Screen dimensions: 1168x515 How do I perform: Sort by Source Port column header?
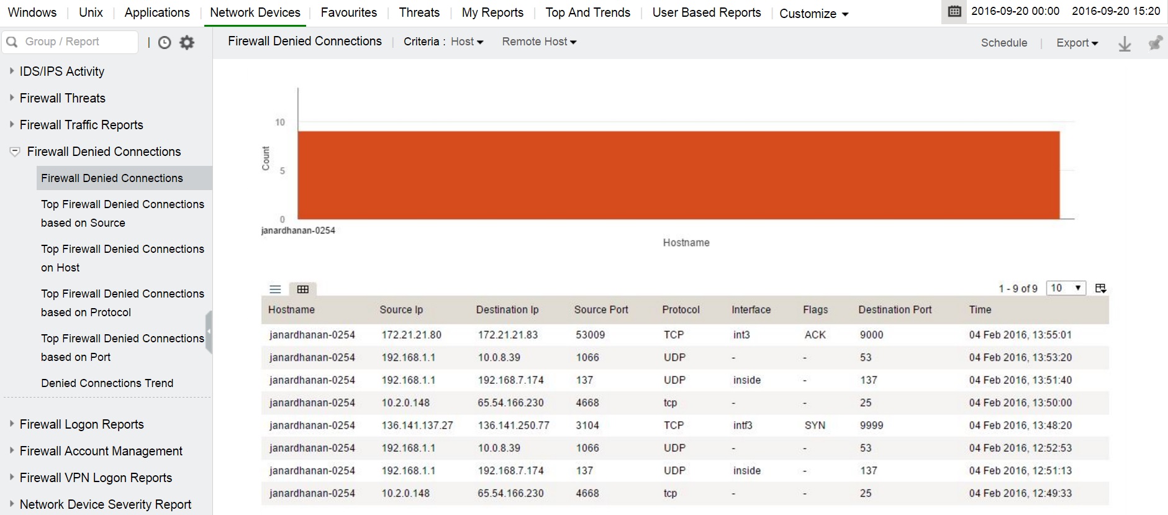pyautogui.click(x=601, y=310)
